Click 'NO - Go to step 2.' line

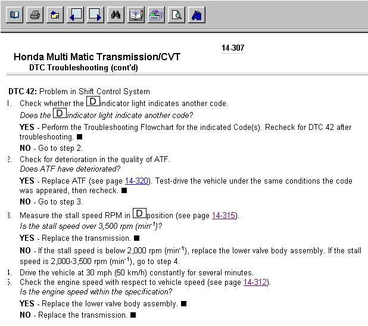point(51,148)
